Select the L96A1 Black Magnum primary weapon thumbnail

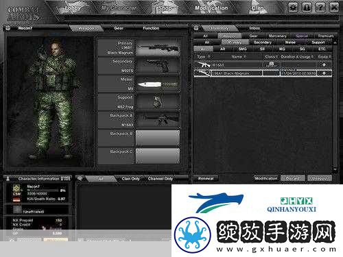[x=158, y=48]
